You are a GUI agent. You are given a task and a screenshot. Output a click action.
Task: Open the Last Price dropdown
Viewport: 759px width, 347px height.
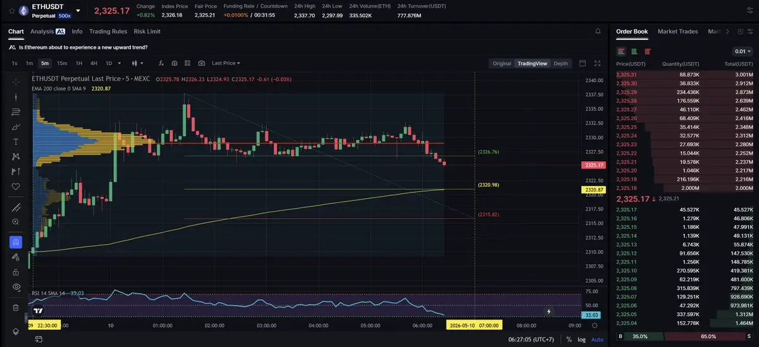pyautogui.click(x=225, y=63)
